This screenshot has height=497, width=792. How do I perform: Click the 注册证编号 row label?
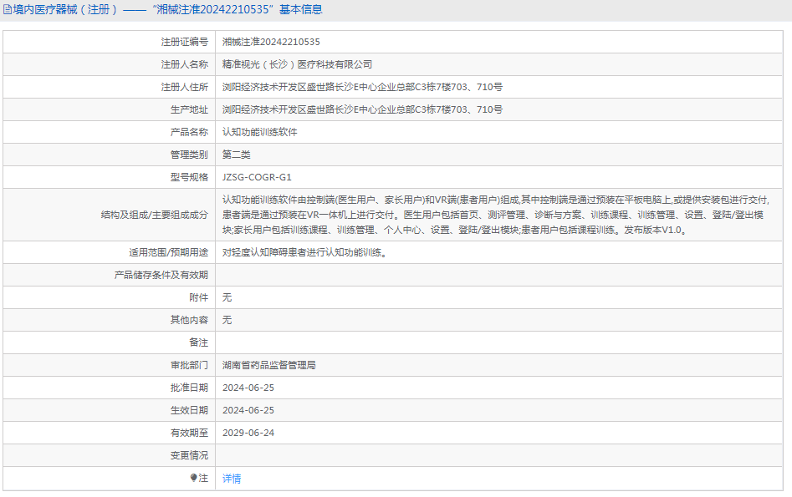[x=184, y=42]
